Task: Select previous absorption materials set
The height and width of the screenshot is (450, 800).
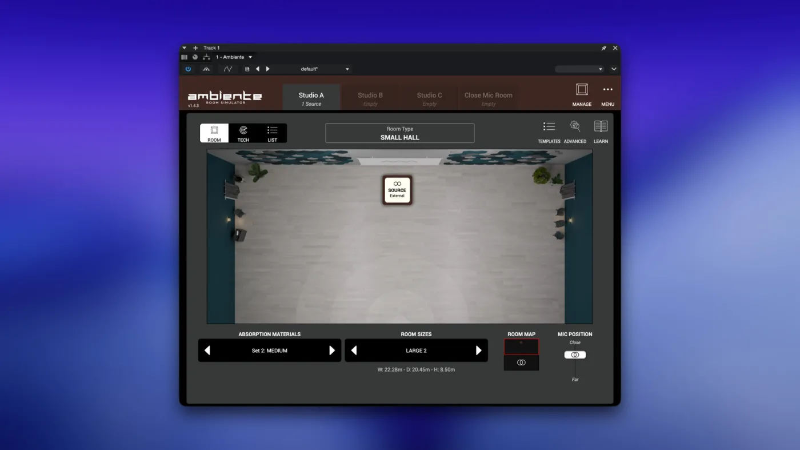Action: (x=207, y=351)
